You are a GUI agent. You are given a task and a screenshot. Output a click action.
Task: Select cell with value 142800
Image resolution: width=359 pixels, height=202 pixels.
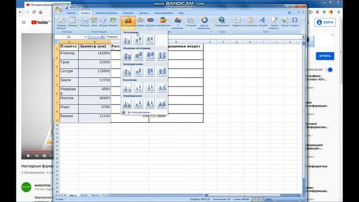coord(95,55)
